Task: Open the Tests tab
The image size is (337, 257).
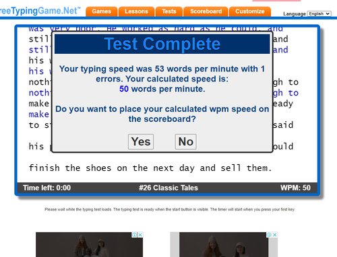Action: point(169,11)
